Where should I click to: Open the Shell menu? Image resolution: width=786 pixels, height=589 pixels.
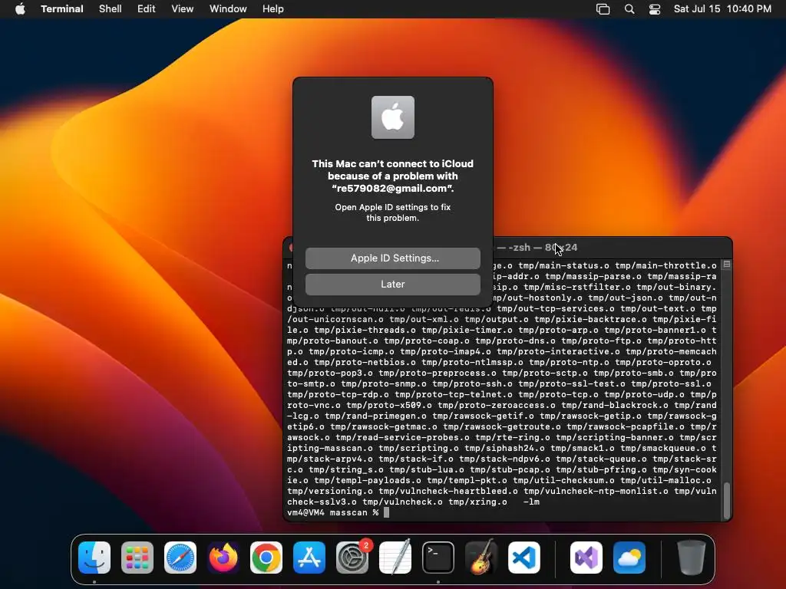pyautogui.click(x=111, y=8)
